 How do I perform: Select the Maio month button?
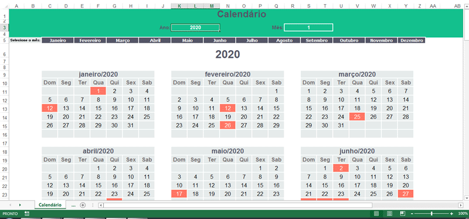coord(187,40)
